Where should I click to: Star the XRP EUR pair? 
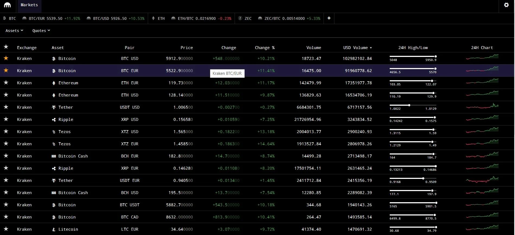(6, 168)
